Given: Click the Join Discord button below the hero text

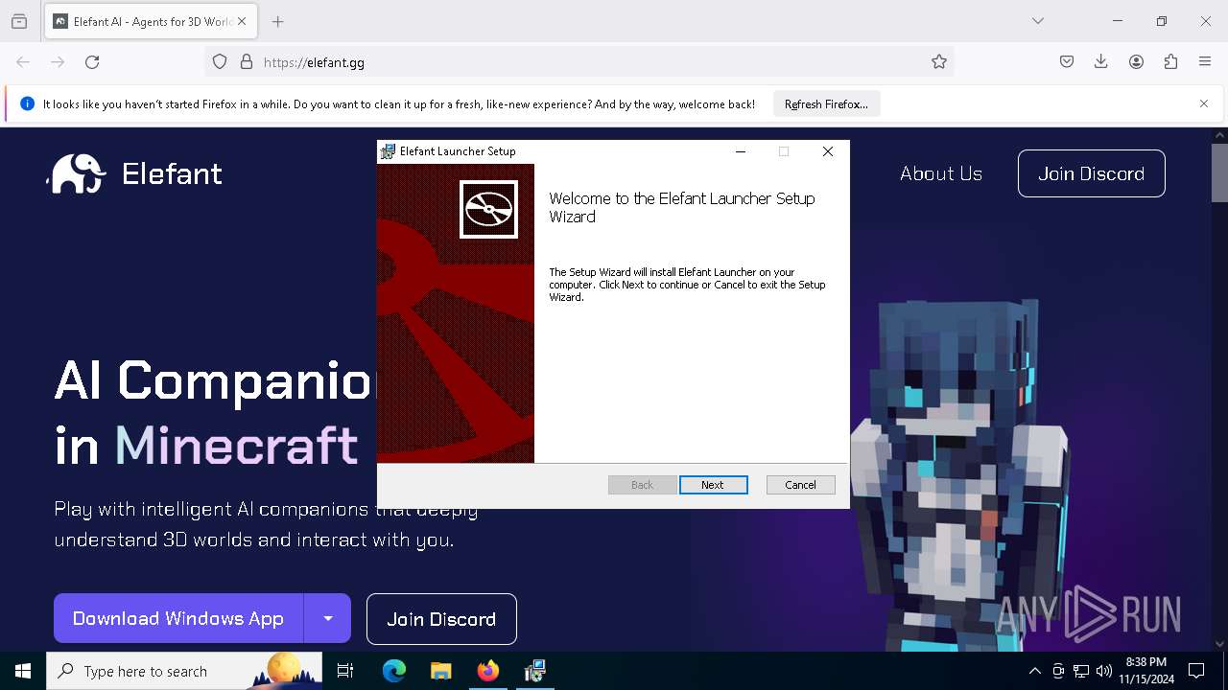Looking at the screenshot, I should point(441,619).
